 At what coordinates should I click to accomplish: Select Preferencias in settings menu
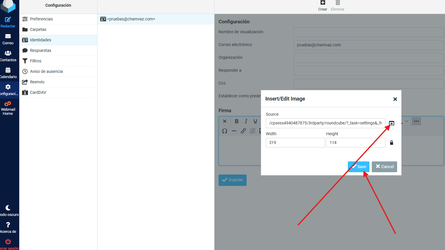pyautogui.click(x=41, y=19)
